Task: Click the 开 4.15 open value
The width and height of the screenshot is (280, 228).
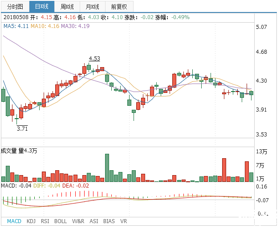Action: (x=41, y=17)
